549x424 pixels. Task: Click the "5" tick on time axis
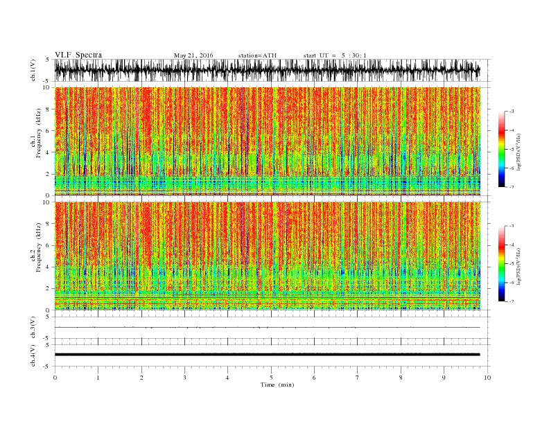coord(271,378)
